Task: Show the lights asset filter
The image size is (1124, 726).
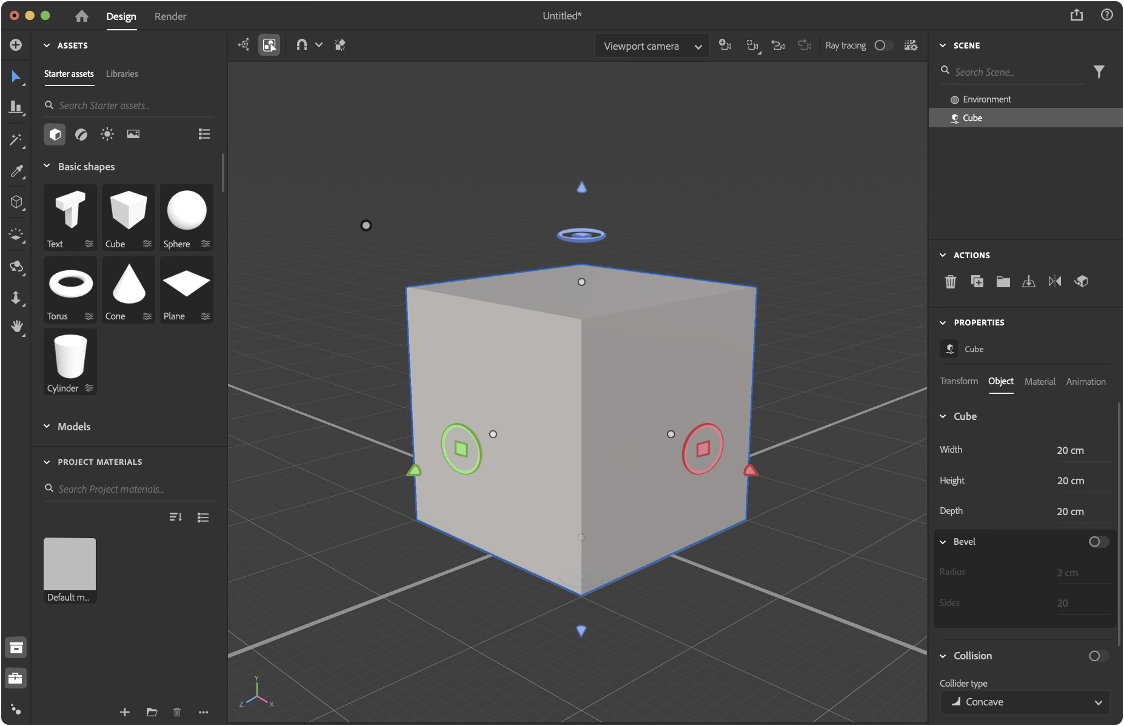Action: tap(107, 134)
